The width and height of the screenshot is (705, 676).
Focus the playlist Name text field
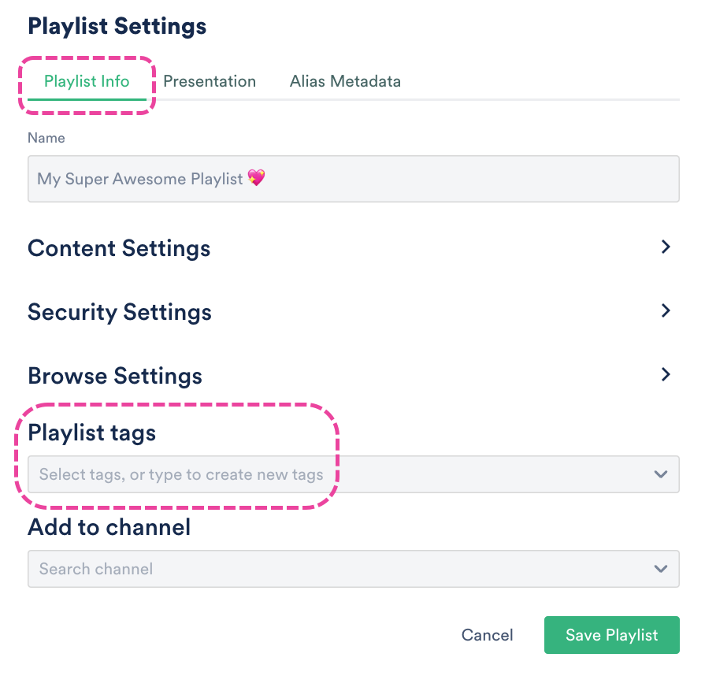coord(353,179)
